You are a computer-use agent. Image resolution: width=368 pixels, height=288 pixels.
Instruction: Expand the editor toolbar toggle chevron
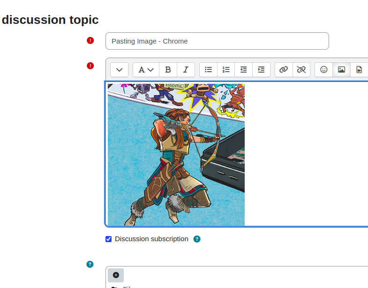pos(119,70)
